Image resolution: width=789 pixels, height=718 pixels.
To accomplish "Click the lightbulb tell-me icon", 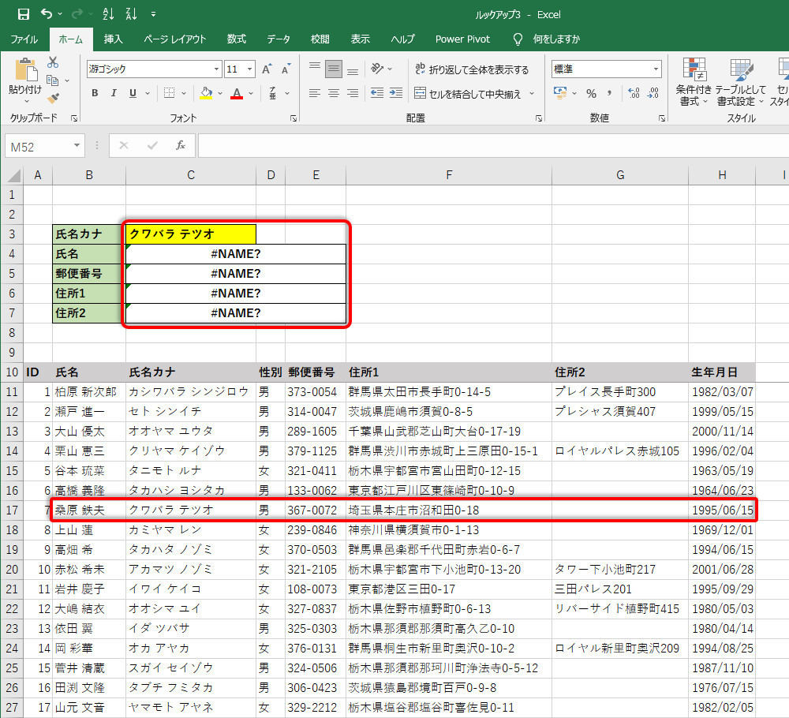I will [x=518, y=39].
